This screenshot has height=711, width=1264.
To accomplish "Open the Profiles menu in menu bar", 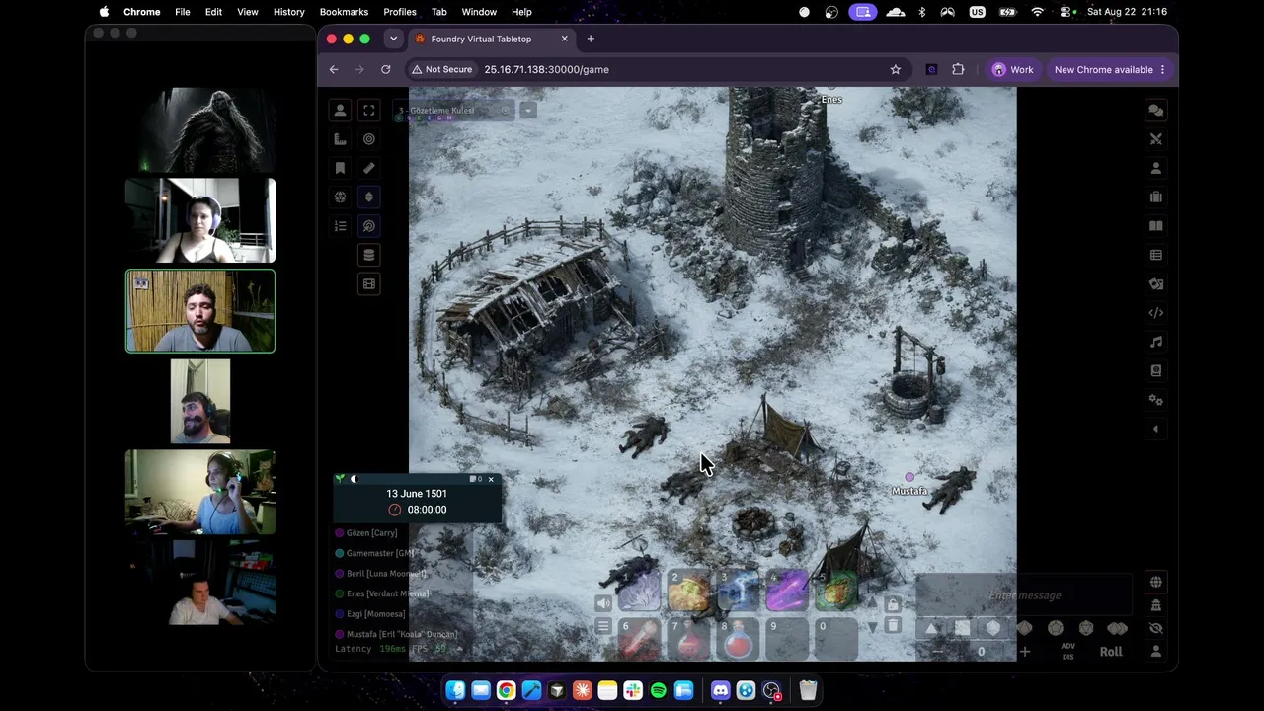I will pyautogui.click(x=400, y=12).
